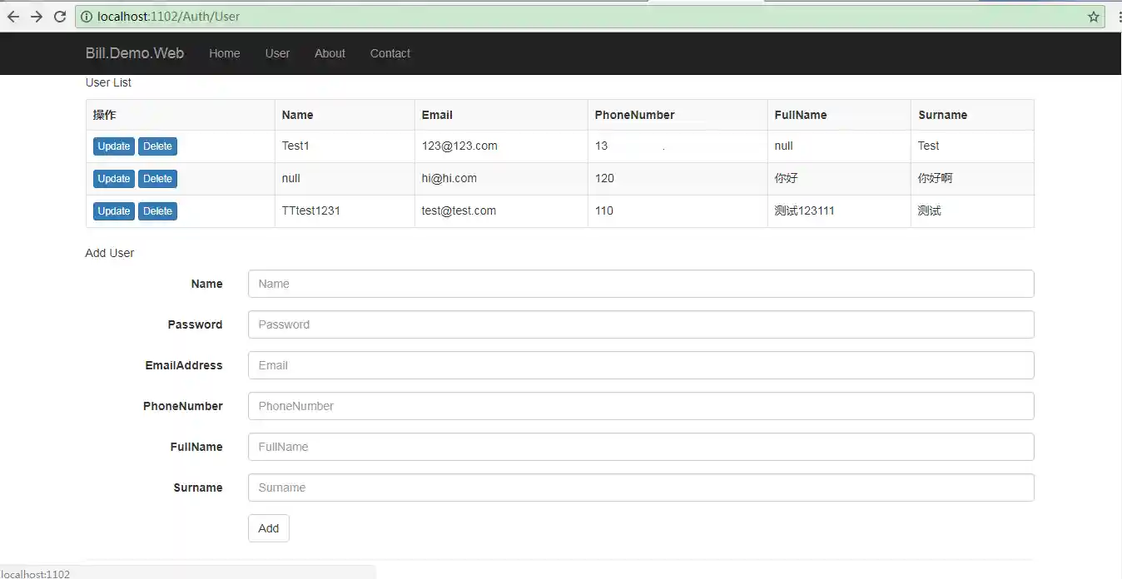Reload the page with refresh icon

[60, 17]
